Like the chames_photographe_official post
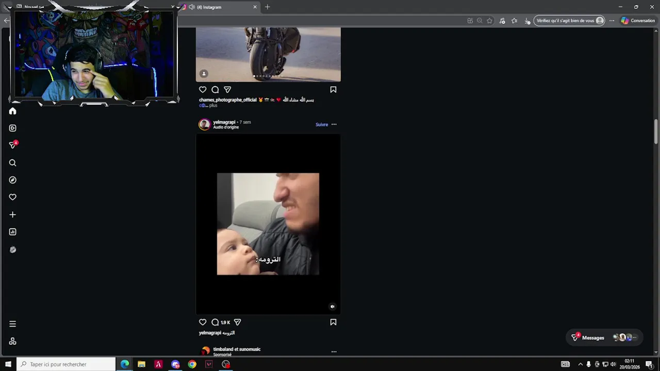 click(203, 90)
